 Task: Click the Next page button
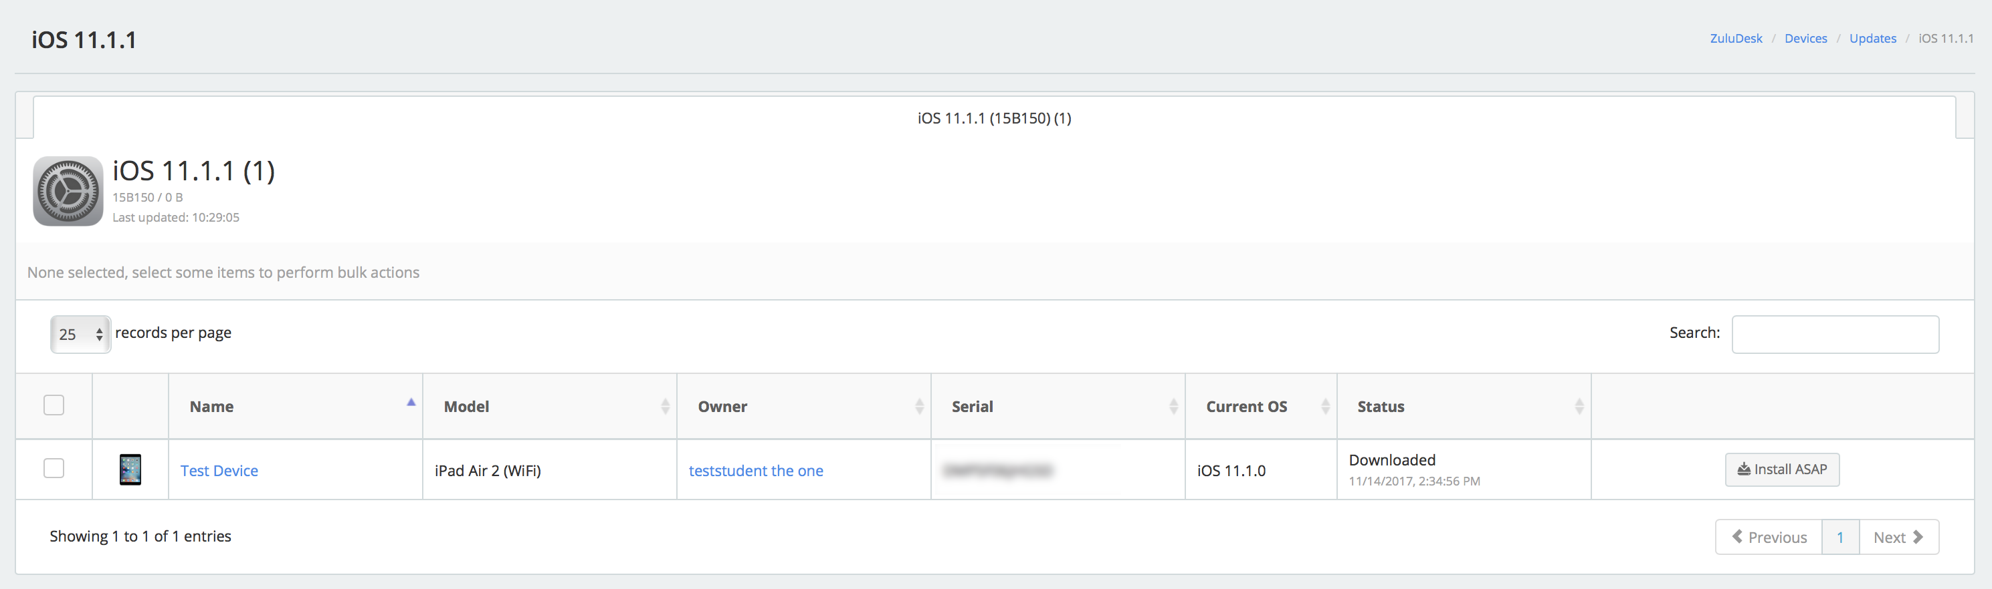(1898, 538)
